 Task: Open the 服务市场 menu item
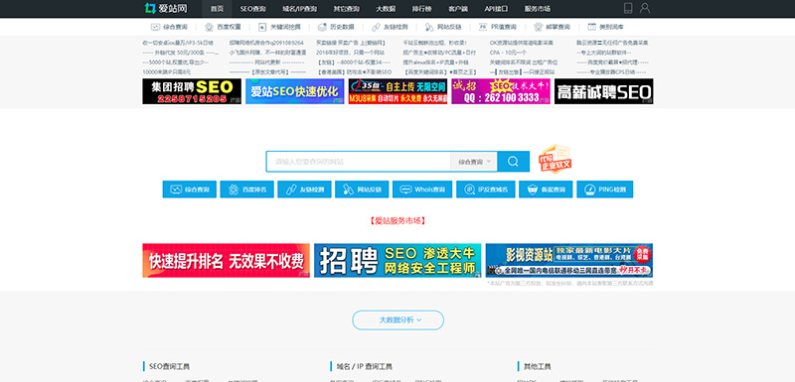(538, 9)
